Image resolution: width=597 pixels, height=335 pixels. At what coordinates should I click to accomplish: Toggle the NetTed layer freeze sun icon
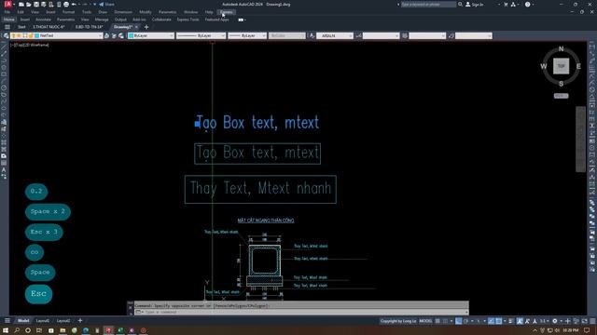coord(19,35)
